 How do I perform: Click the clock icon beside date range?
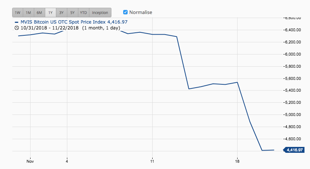point(17,28)
